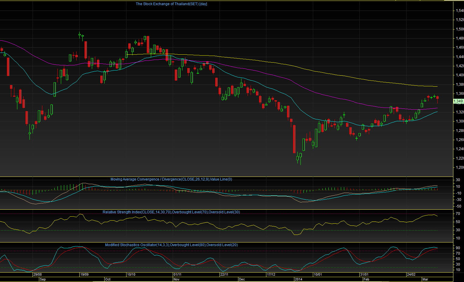
Task: Click the Sep month label
Action: click(x=43, y=279)
